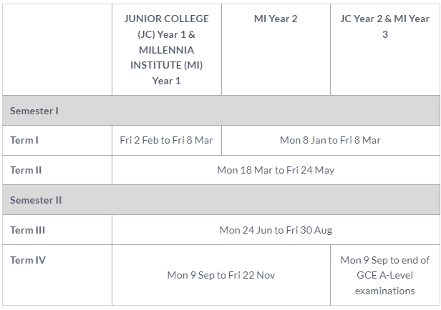441x310 pixels.
Task: Click the Term IV row label
Action: [x=27, y=260]
